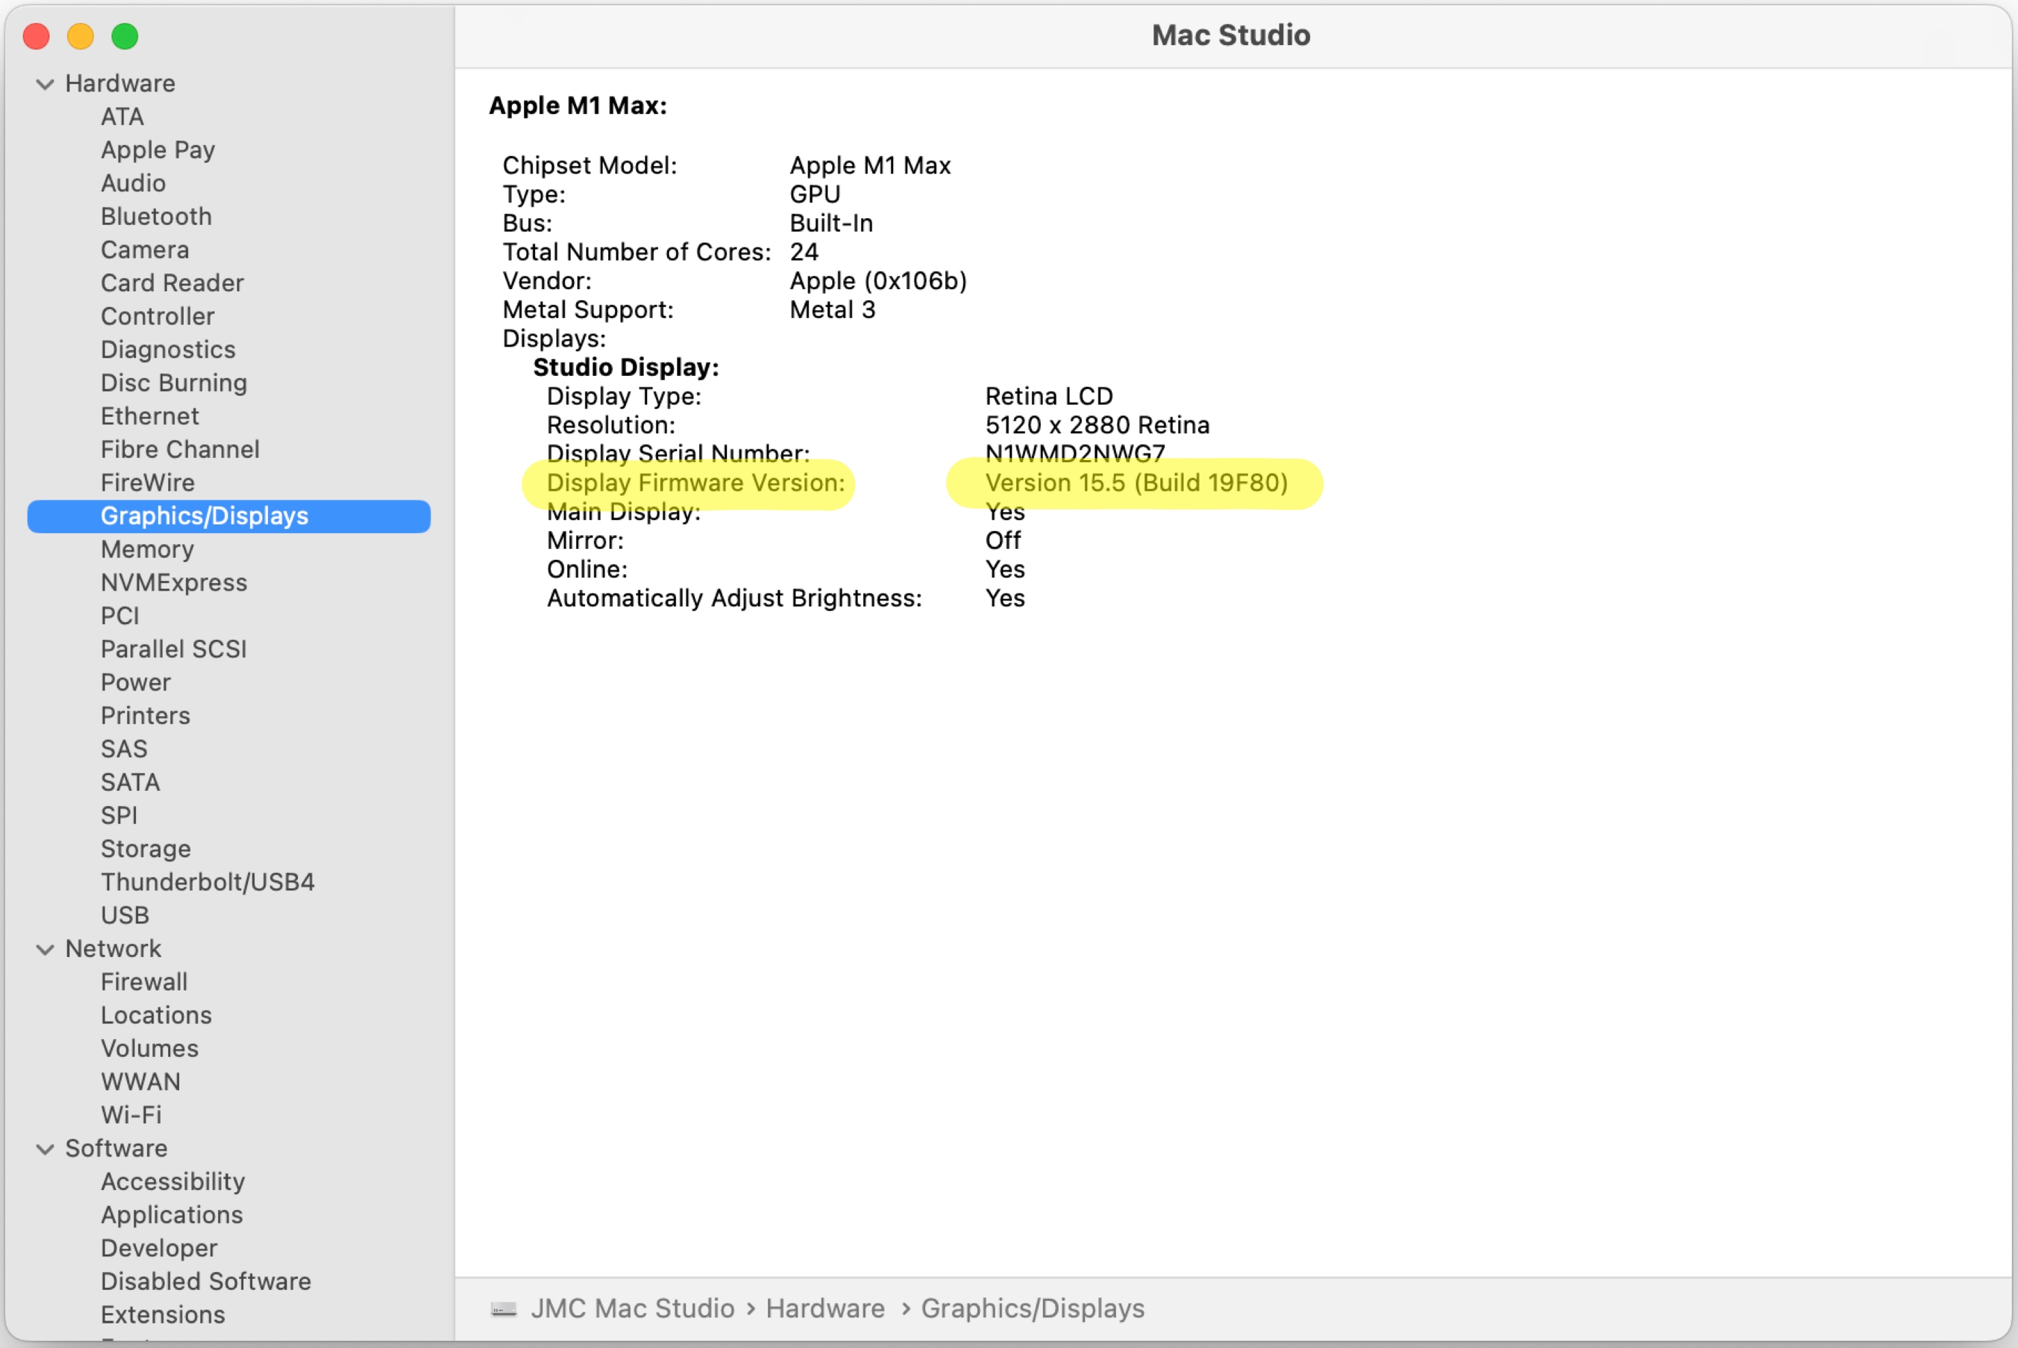This screenshot has width=2018, height=1348.
Task: Show the Storage information
Action: (x=146, y=848)
